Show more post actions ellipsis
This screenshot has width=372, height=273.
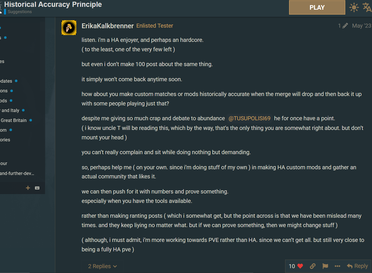pos(338,266)
